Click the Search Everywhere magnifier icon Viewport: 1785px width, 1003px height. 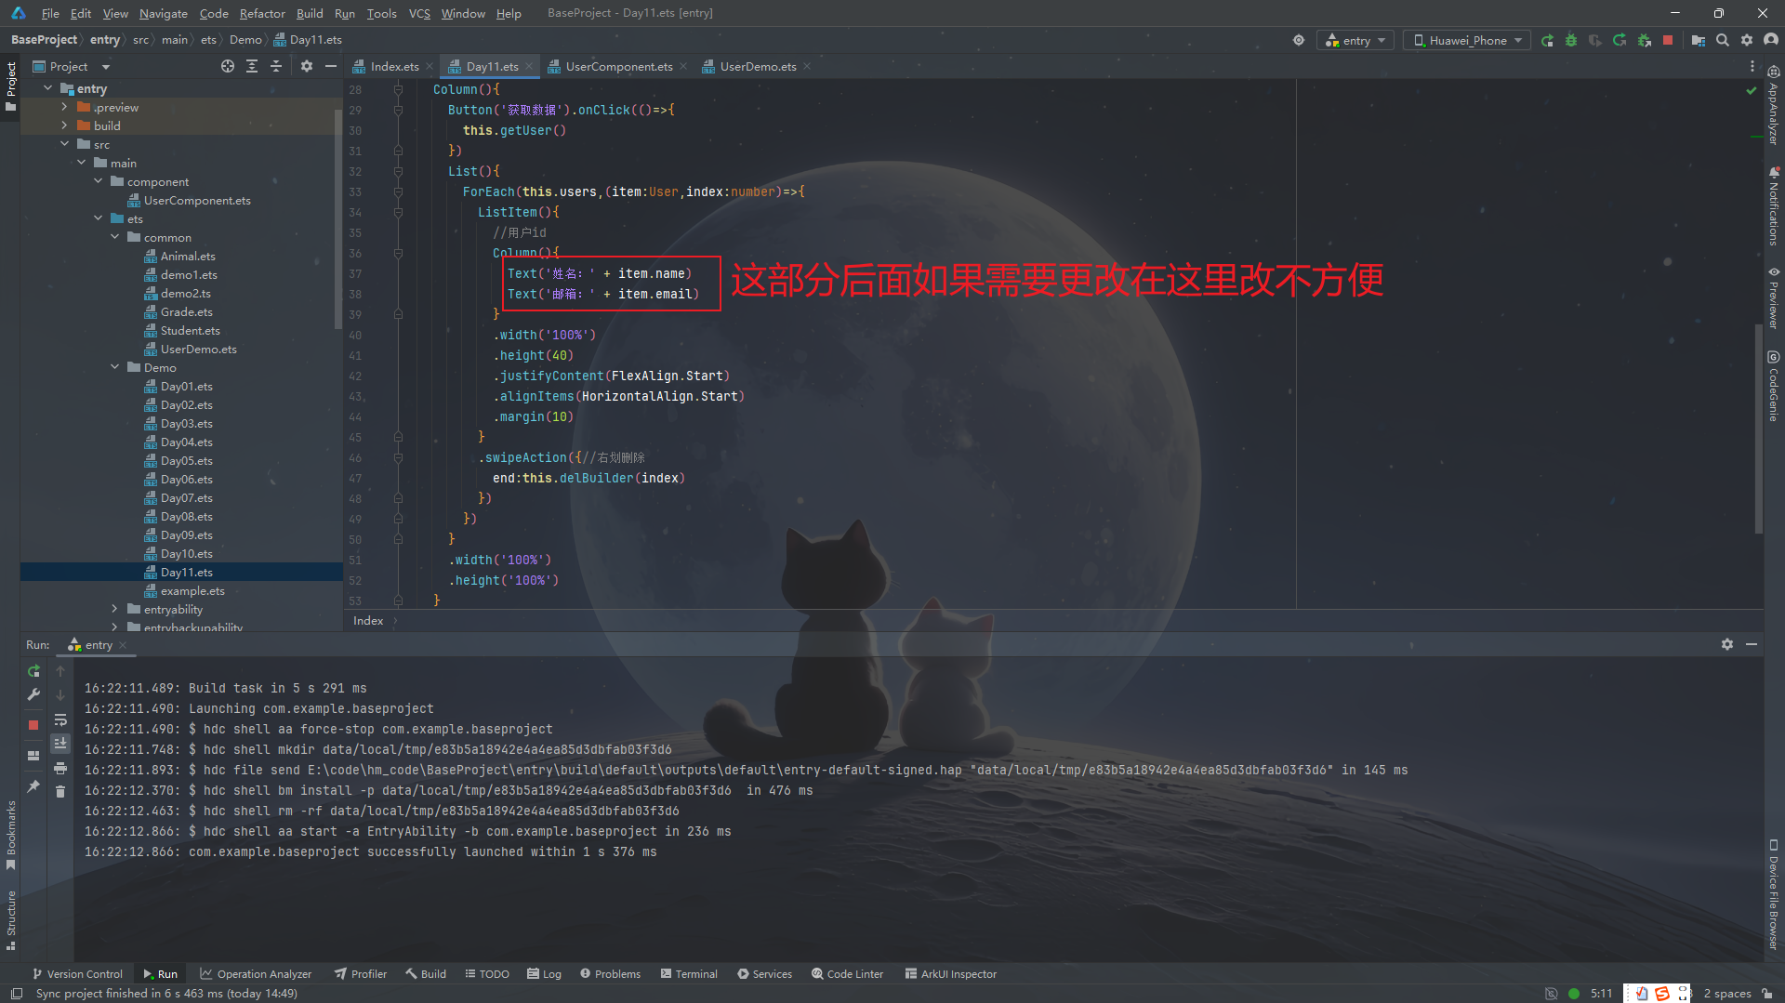(1723, 40)
